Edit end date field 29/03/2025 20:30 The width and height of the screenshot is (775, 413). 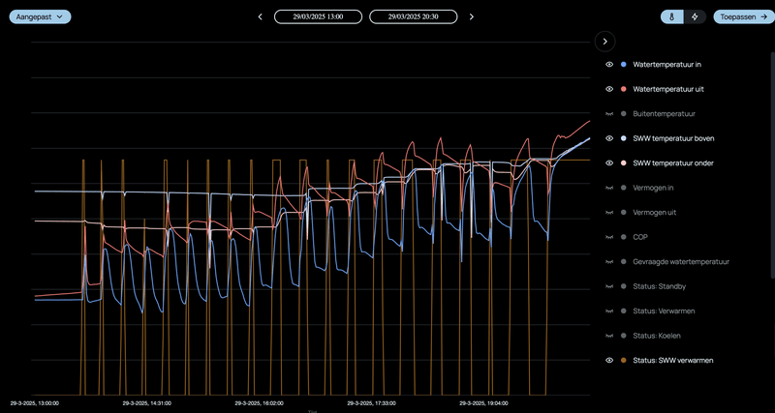tap(414, 16)
